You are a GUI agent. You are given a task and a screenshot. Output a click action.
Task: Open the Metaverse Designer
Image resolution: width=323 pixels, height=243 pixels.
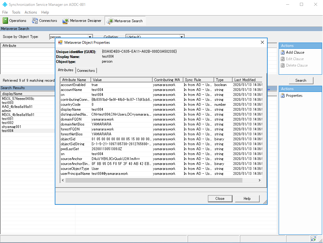coord(82,20)
